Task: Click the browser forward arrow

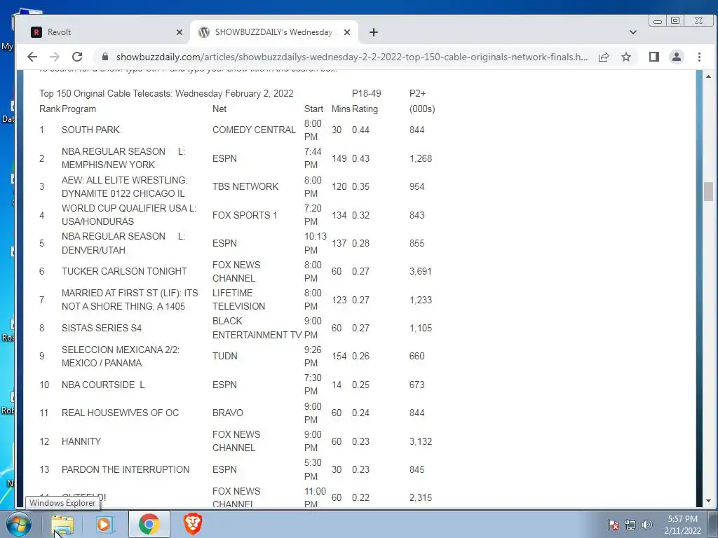Action: [55, 57]
